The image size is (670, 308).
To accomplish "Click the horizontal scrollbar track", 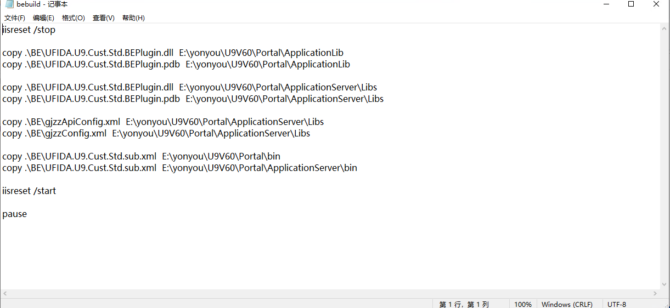I will click(x=329, y=294).
